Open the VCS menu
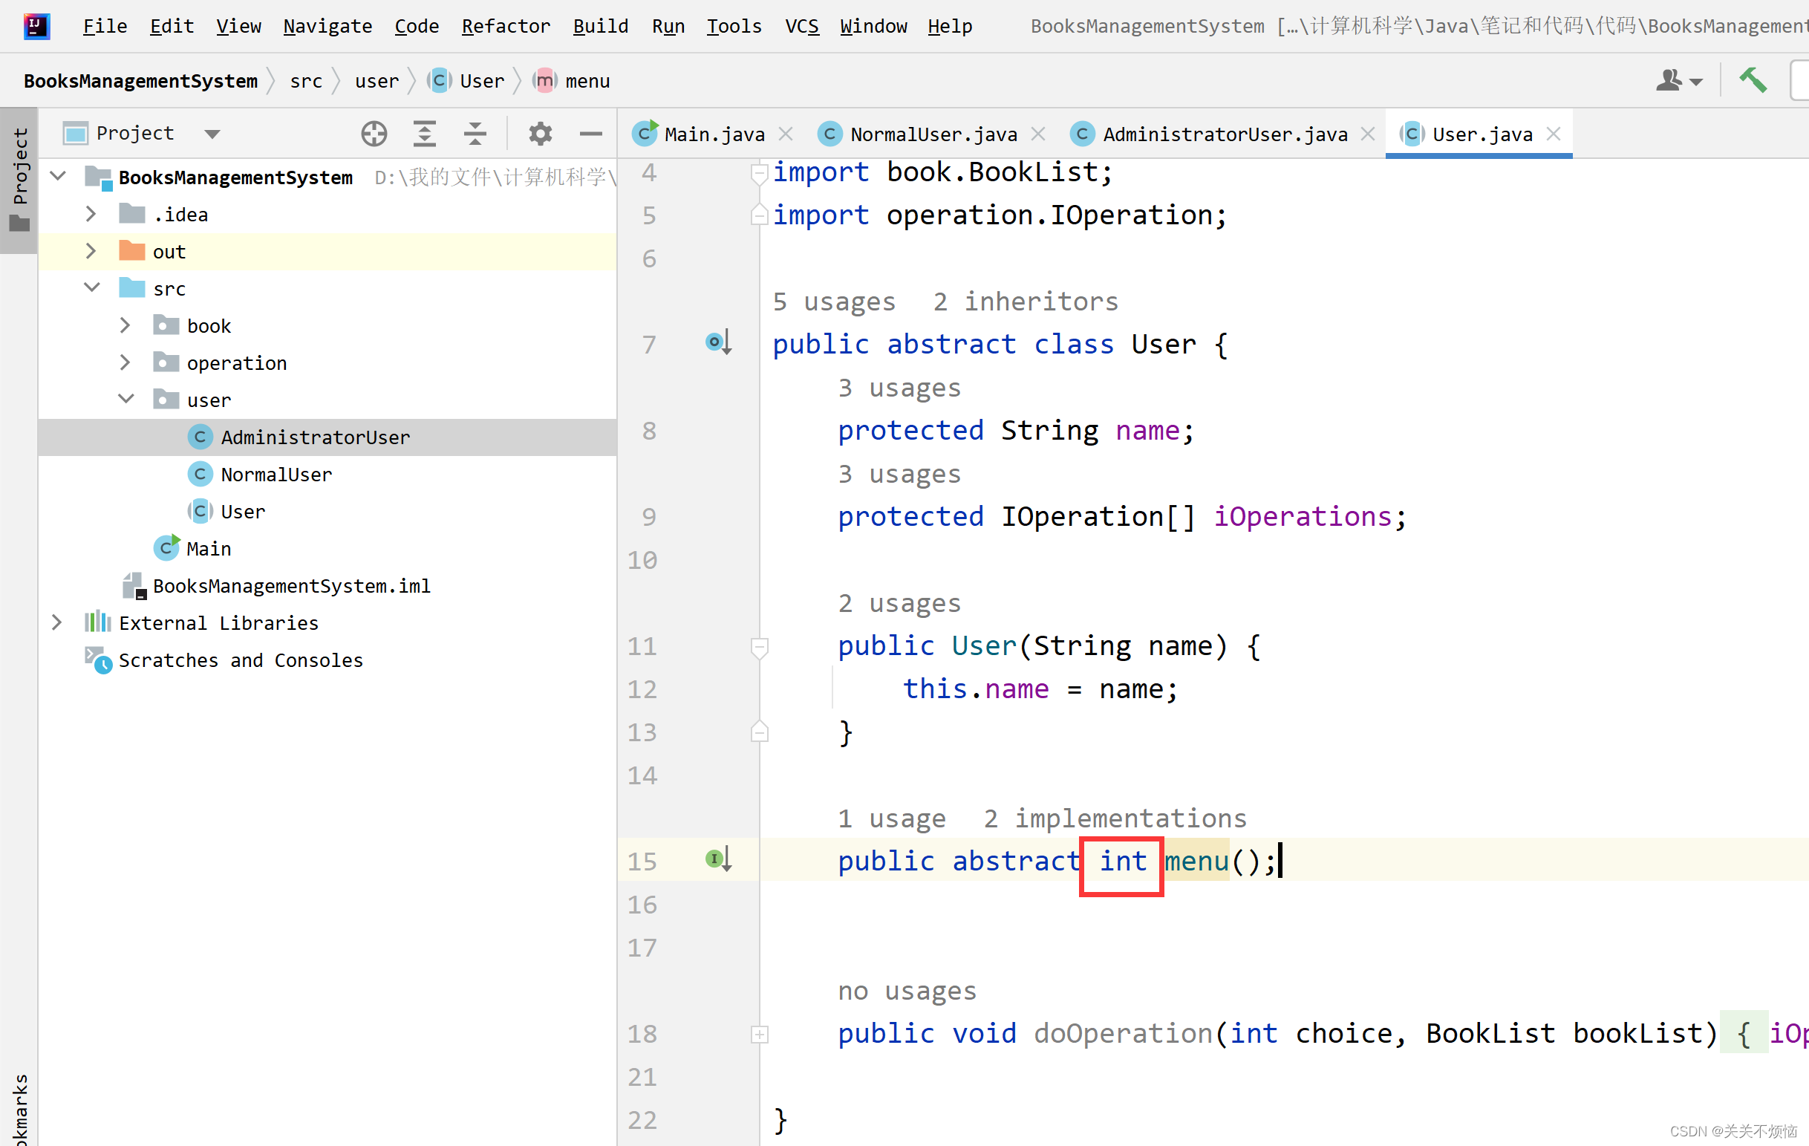1809x1146 pixels. point(801,26)
